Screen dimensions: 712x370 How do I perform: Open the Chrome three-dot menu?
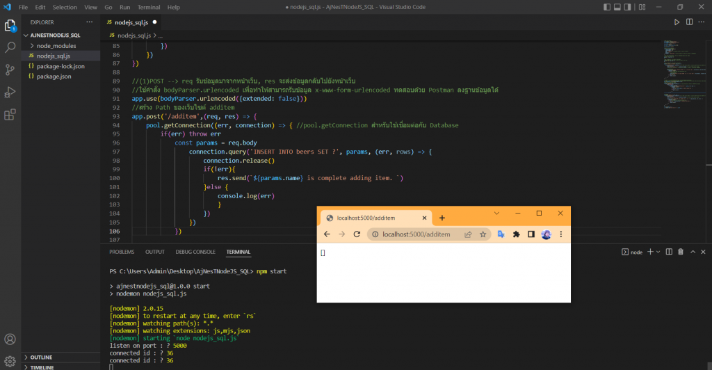(561, 234)
